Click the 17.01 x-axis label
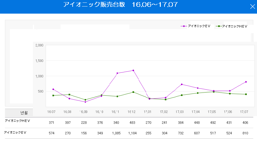Image resolution: width=257 pixels, height=143 pixels. (147, 112)
